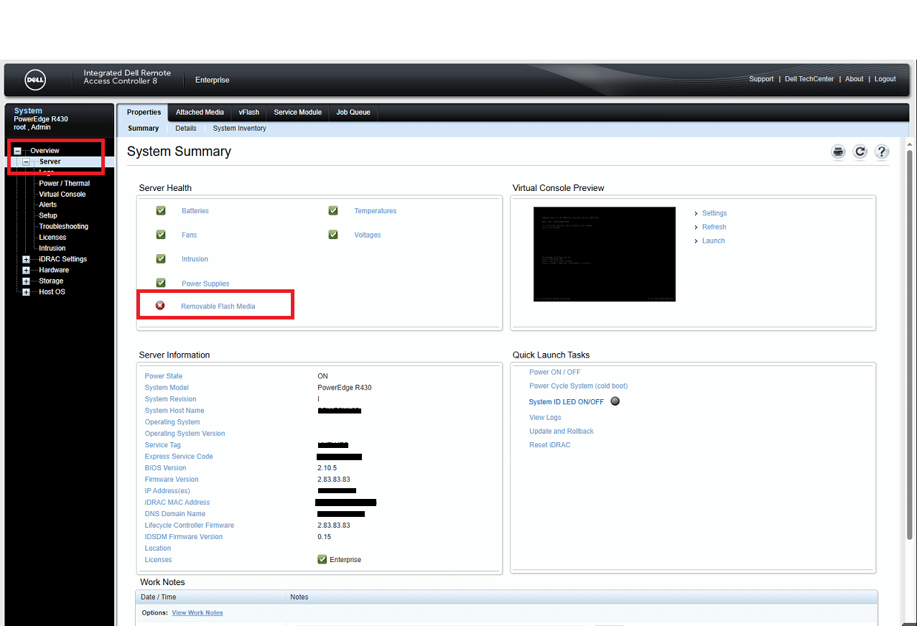The width and height of the screenshot is (917, 626).
Task: Click the Enterprise license check icon
Action: click(322, 559)
